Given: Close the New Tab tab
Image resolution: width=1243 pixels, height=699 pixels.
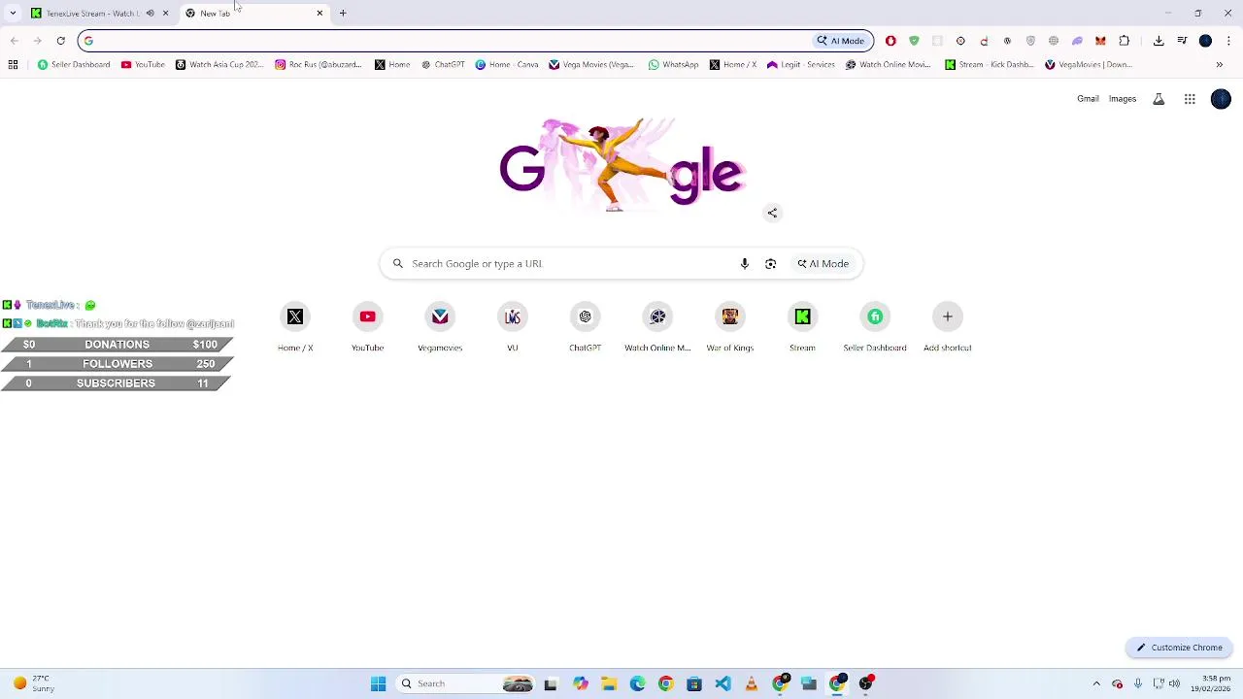Looking at the screenshot, I should pos(319,13).
